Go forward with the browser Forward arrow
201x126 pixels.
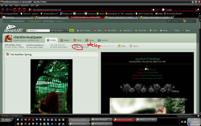coord(8,10)
